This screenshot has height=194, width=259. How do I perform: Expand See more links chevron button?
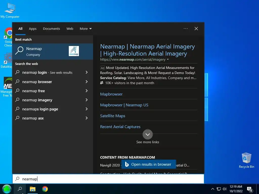pos(148,134)
